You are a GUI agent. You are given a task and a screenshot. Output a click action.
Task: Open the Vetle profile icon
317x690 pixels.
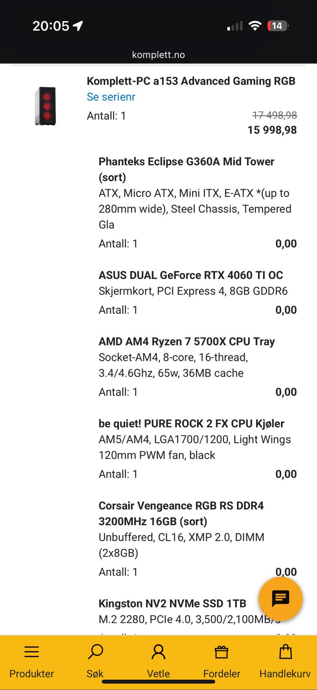(x=158, y=652)
